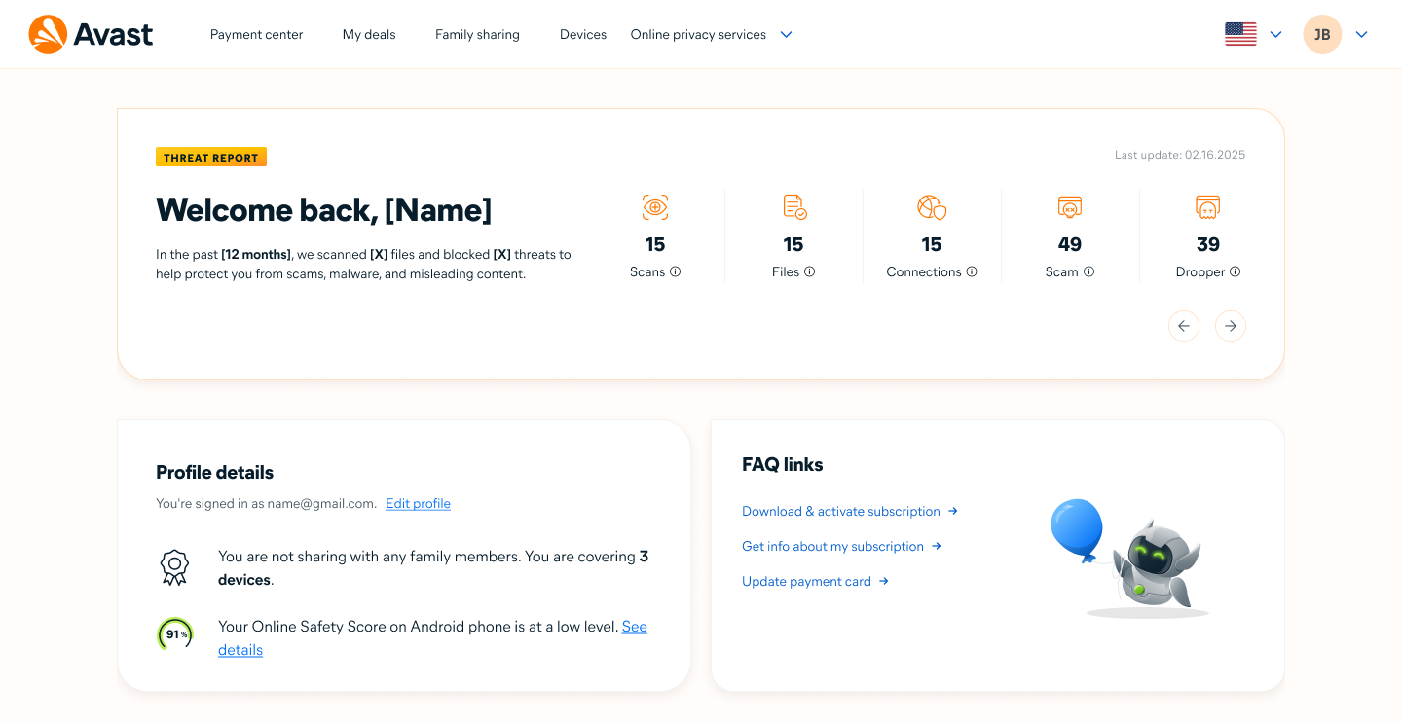Click the Profile details heading
Image resolution: width=1402 pixels, height=722 pixels.
215,473
